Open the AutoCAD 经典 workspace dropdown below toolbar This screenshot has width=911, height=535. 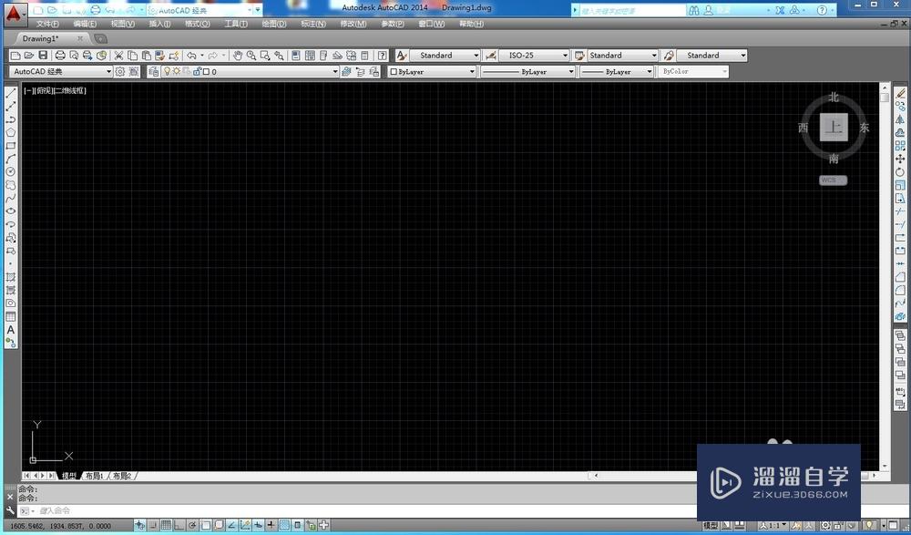click(60, 71)
